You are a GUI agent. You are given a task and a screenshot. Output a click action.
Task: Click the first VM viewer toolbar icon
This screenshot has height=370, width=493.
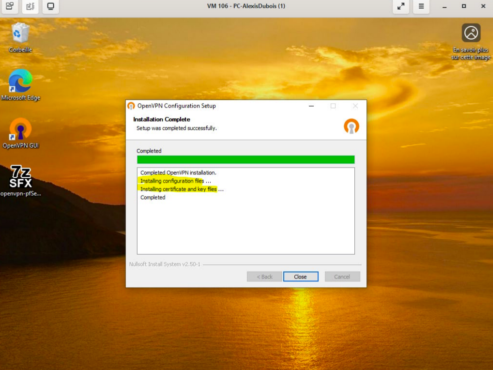click(10, 6)
